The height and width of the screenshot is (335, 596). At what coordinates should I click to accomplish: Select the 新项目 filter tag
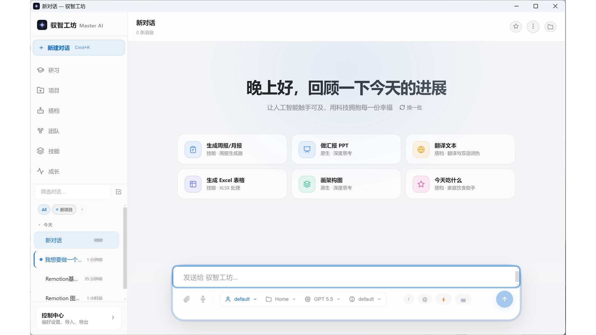tap(64, 210)
